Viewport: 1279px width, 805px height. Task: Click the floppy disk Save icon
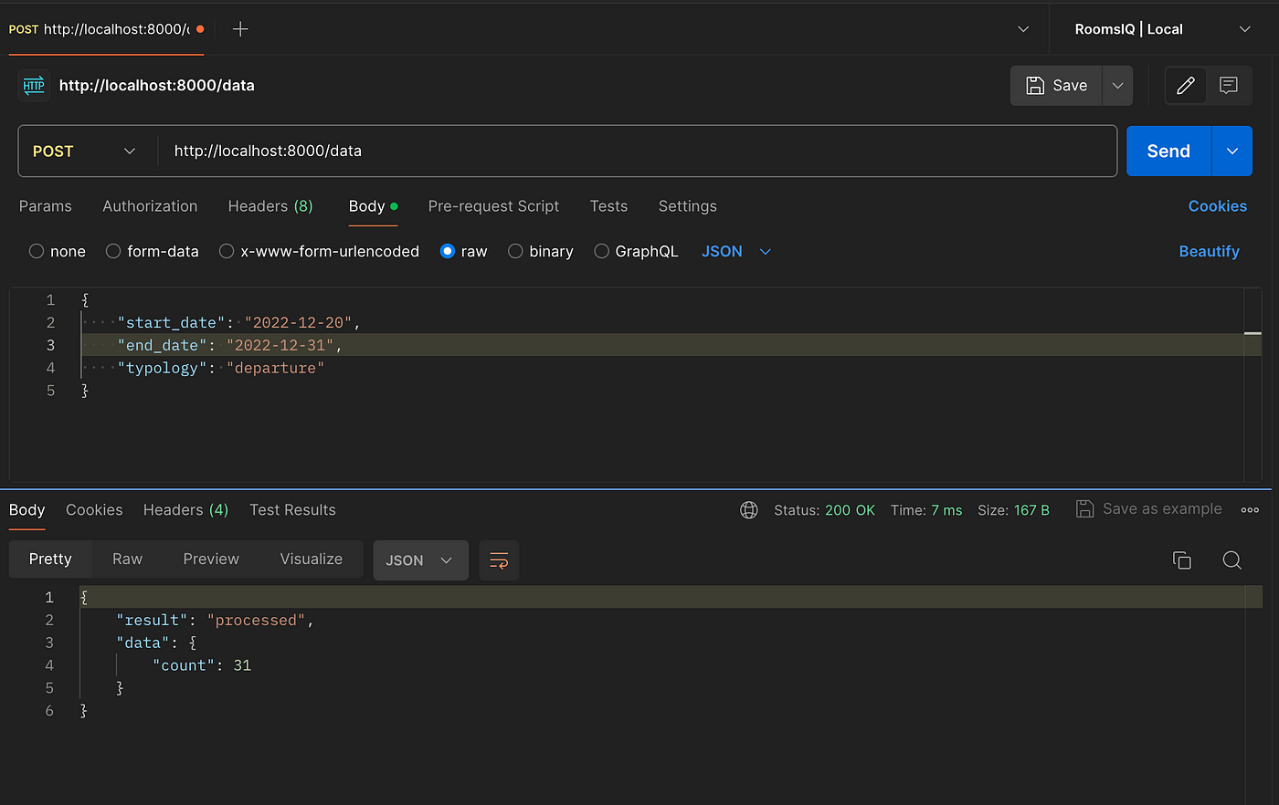[1035, 86]
